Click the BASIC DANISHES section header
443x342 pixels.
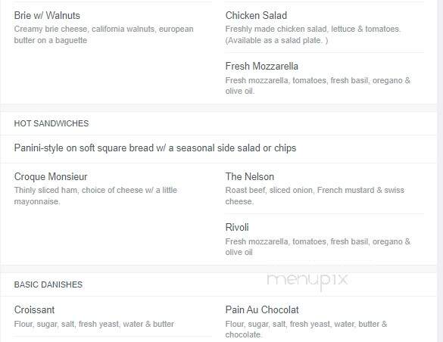point(48,284)
